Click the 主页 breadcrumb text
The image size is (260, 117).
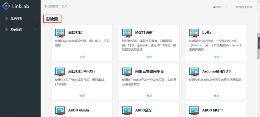click(64, 7)
